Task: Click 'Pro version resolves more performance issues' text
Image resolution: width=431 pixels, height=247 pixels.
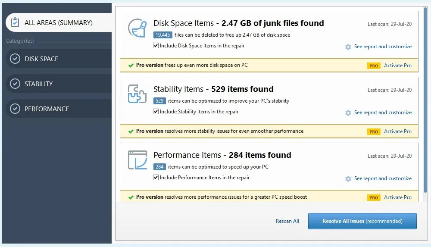Action: click(x=221, y=197)
